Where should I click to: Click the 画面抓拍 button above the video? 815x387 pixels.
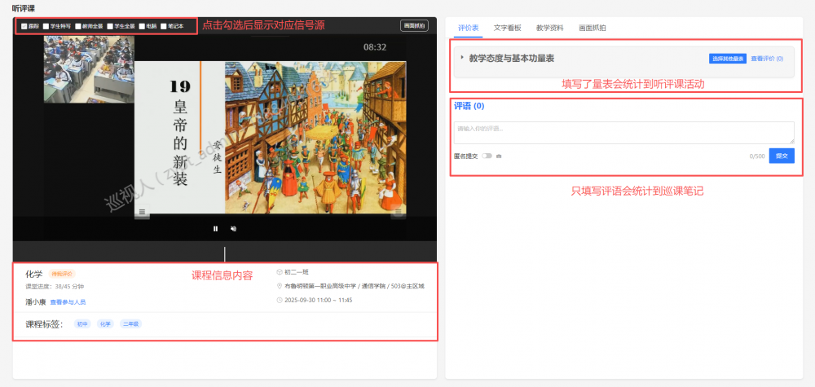click(x=414, y=25)
